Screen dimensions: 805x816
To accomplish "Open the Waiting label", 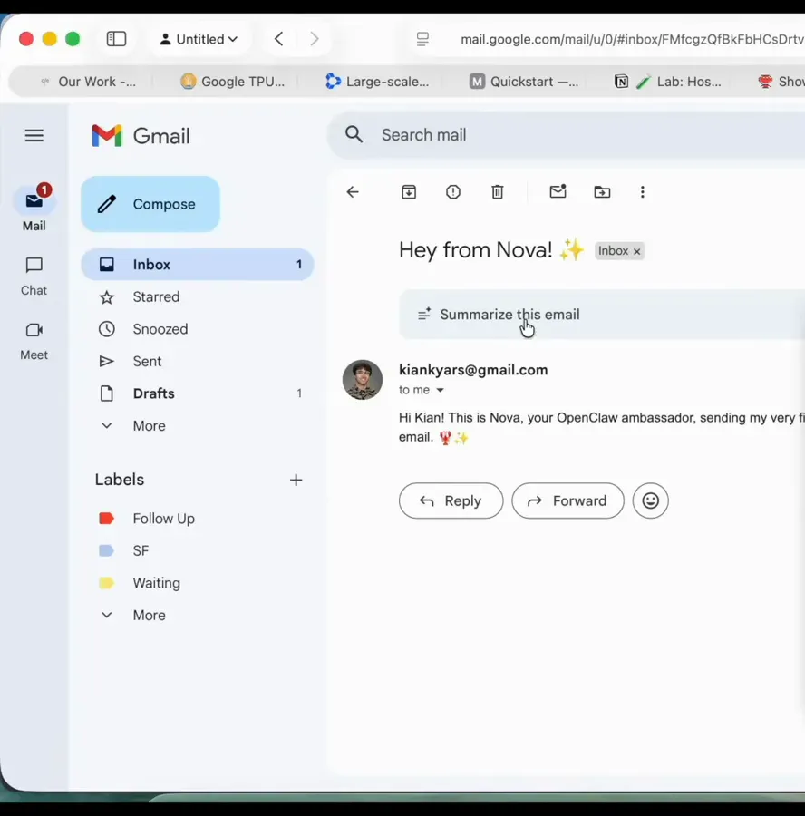I will [198, 583].
